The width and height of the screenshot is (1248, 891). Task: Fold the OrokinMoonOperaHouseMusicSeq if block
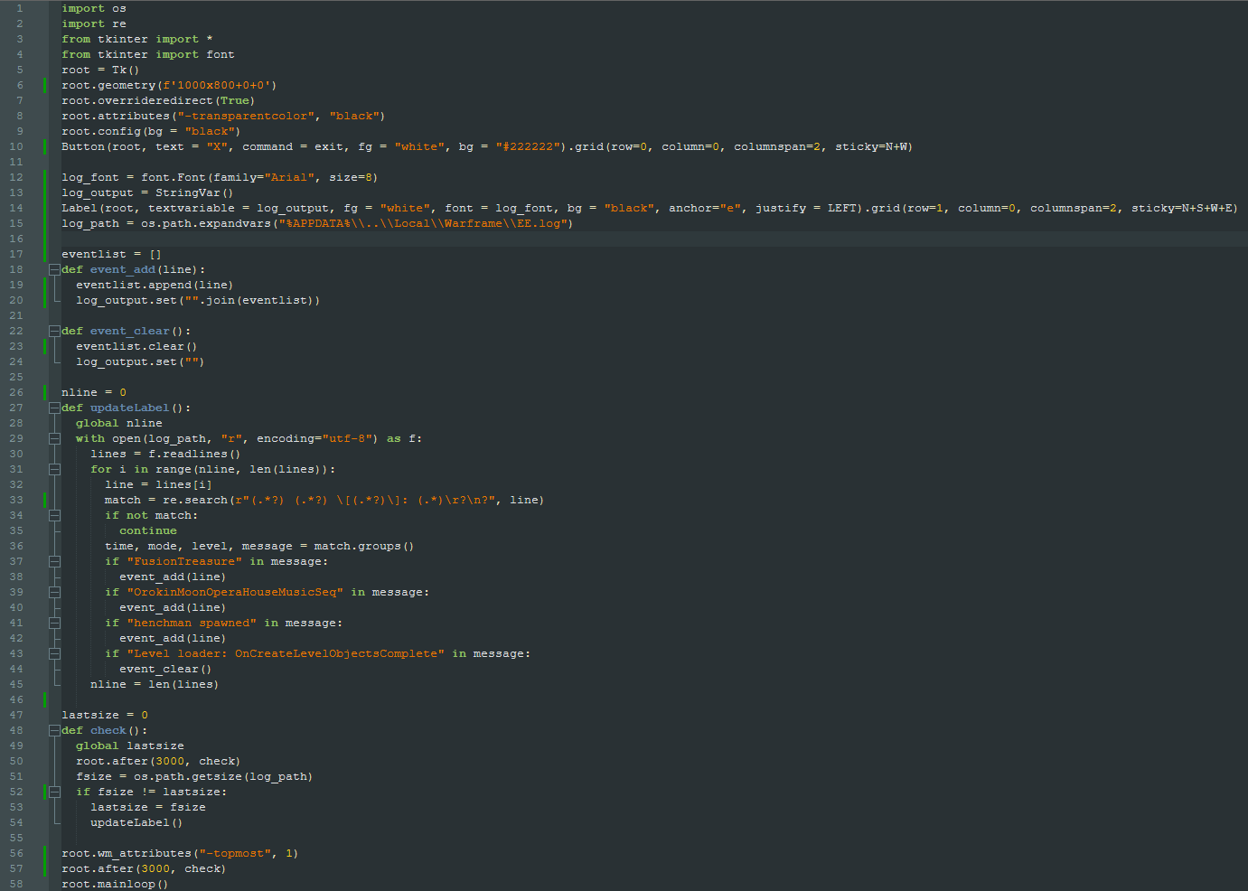(54, 592)
